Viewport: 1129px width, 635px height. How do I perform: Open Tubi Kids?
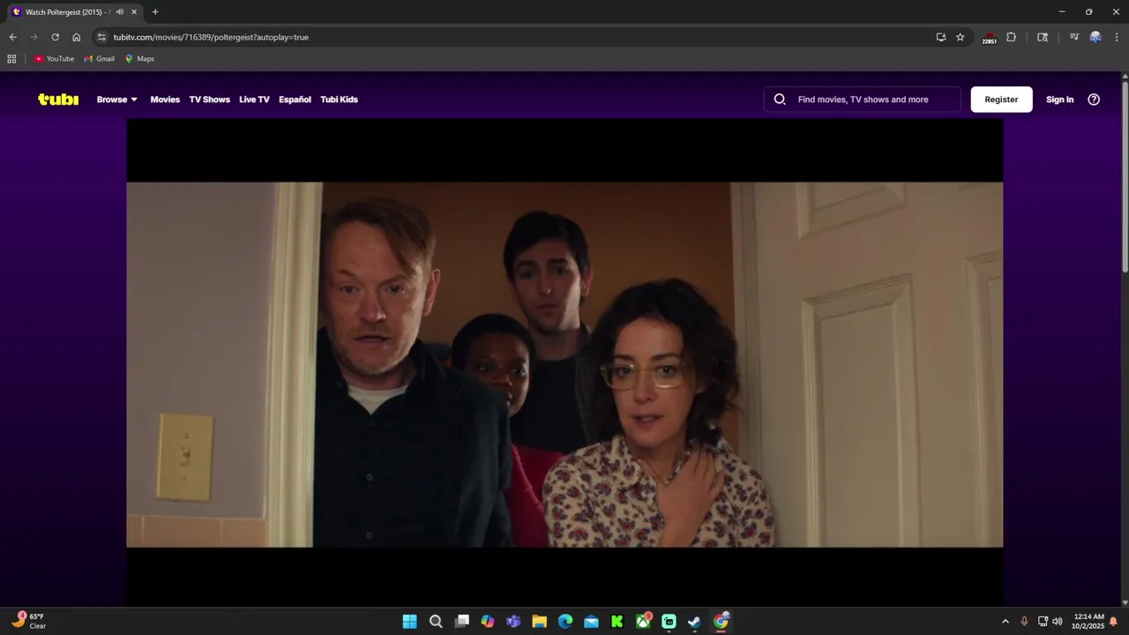pos(339,100)
